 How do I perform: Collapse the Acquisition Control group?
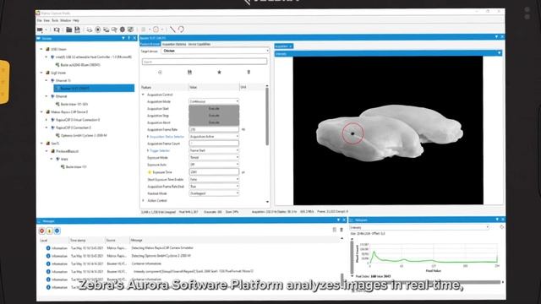[x=143, y=95]
